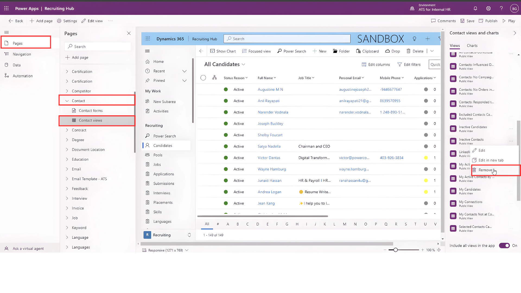Click the hierarchy icon in grid header

point(214,78)
